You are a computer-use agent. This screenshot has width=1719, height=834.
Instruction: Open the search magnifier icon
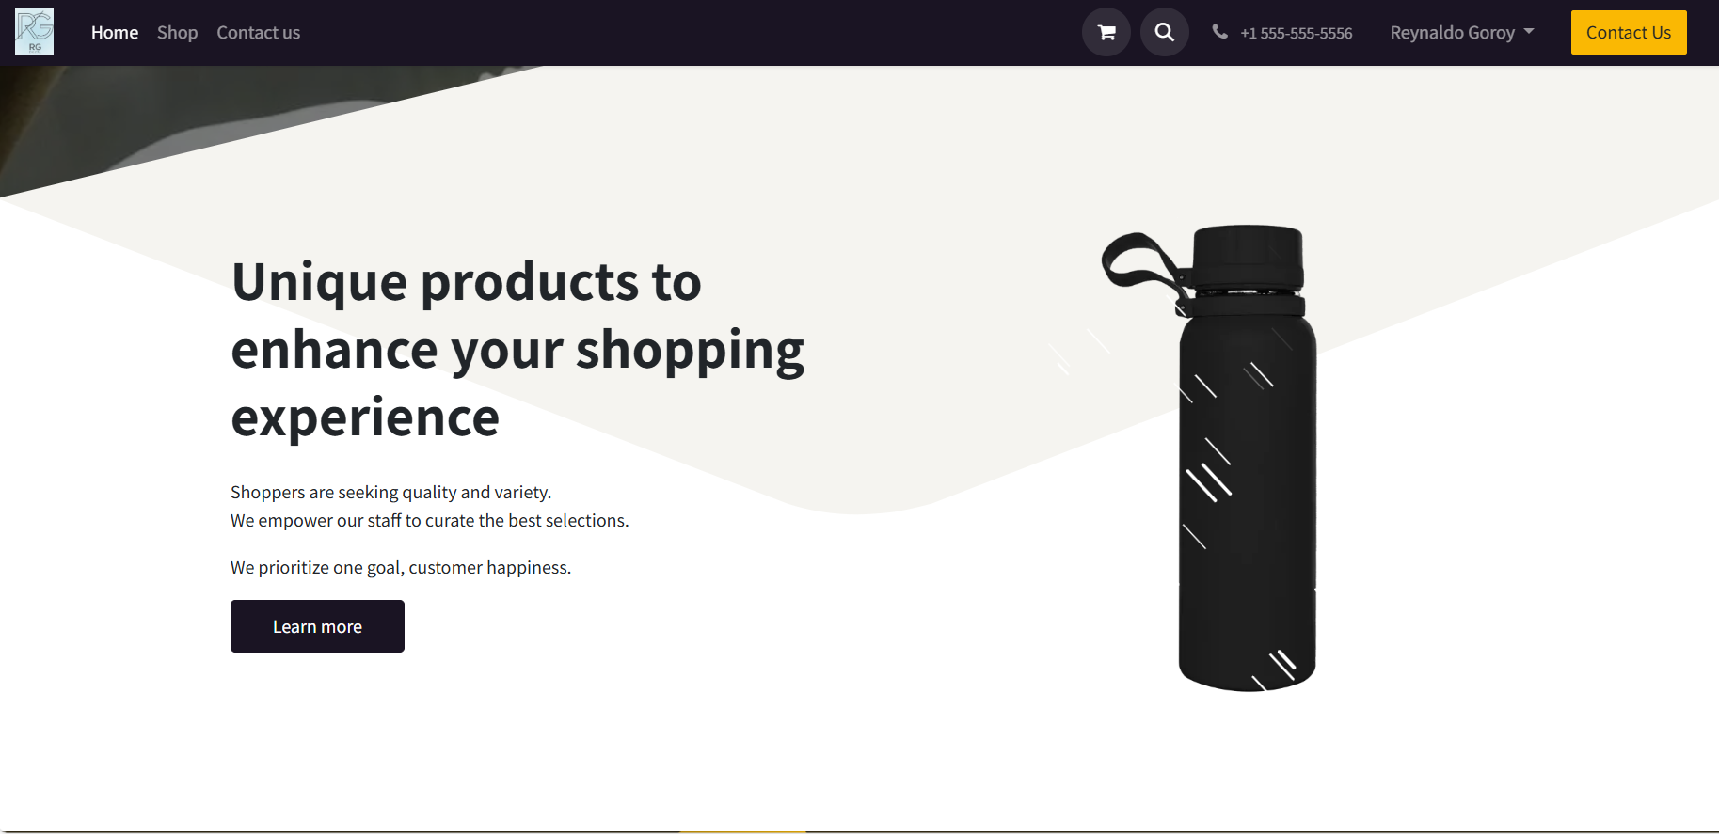click(1165, 32)
